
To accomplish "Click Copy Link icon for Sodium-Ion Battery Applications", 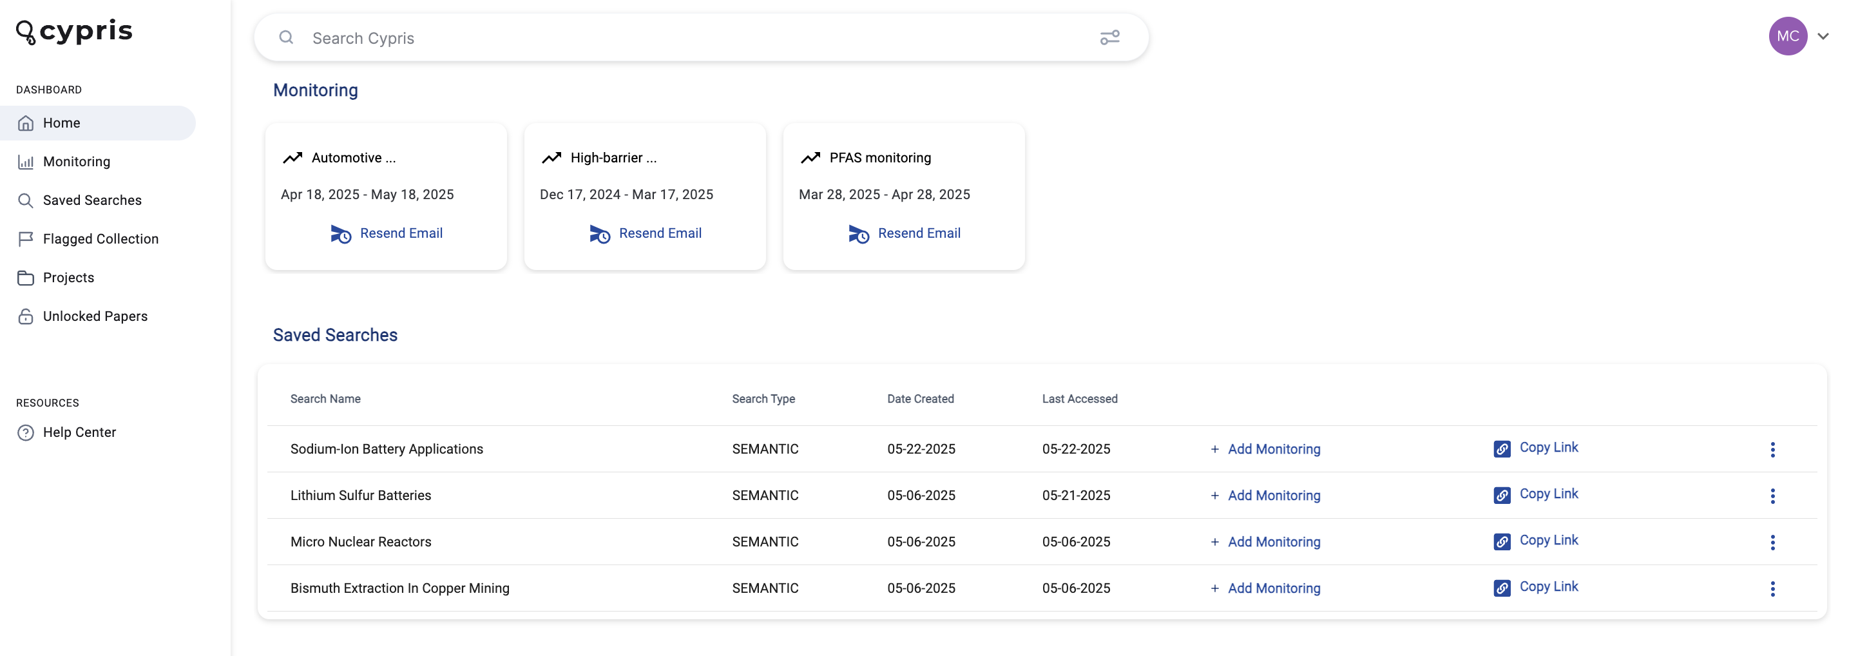I will pos(1502,449).
